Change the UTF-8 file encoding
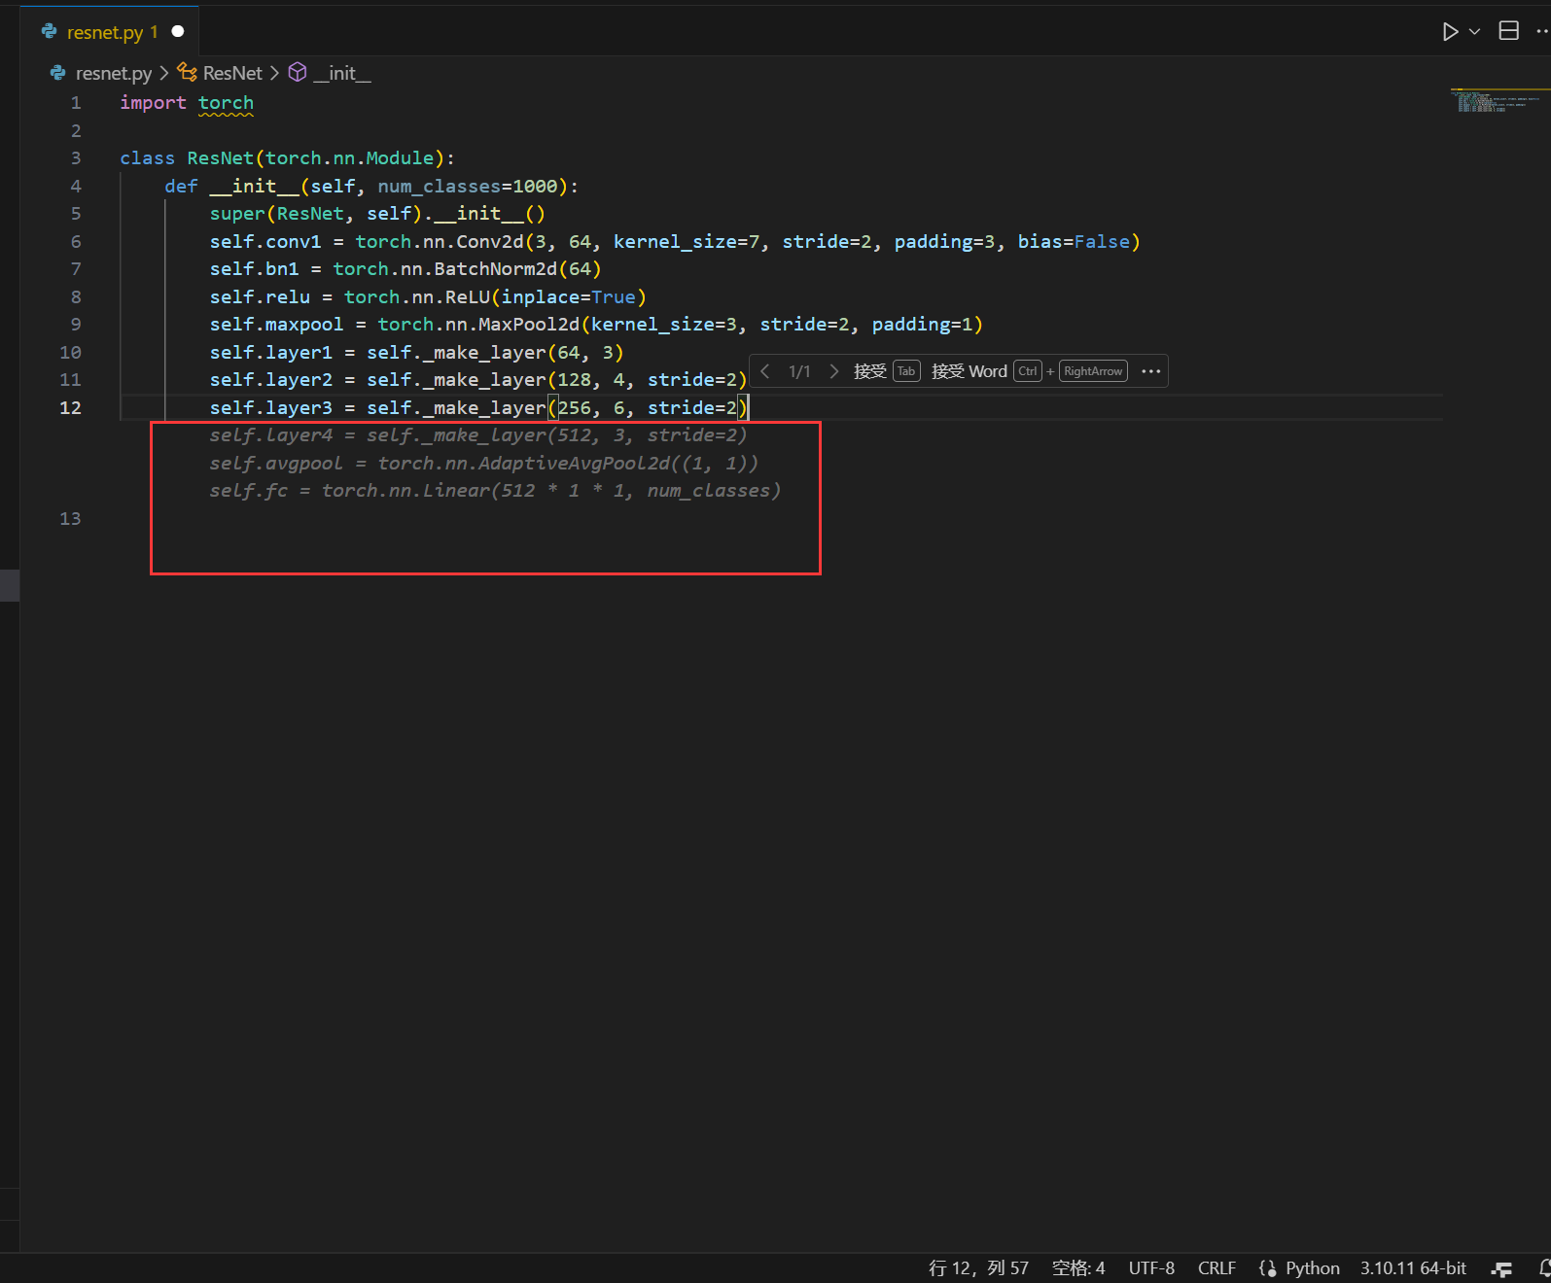Viewport: 1551px width, 1283px height. click(1150, 1267)
